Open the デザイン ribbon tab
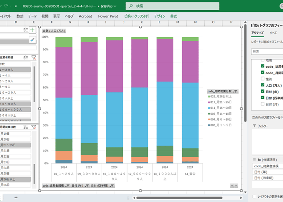The image size is (283, 202). pyautogui.click(x=160, y=16)
